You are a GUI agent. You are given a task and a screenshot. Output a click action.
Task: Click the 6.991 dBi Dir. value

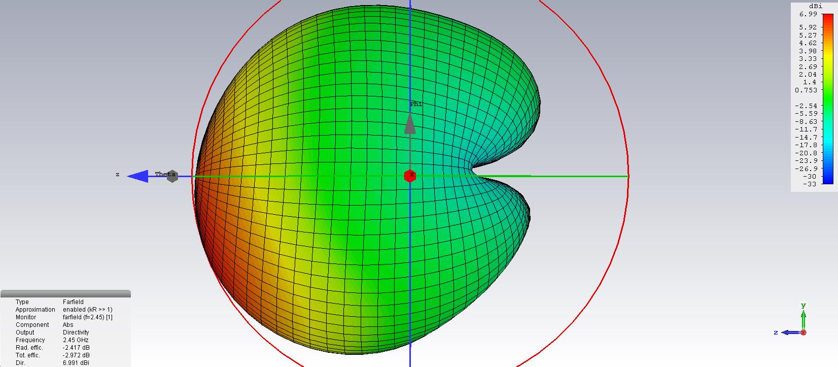click(x=76, y=363)
